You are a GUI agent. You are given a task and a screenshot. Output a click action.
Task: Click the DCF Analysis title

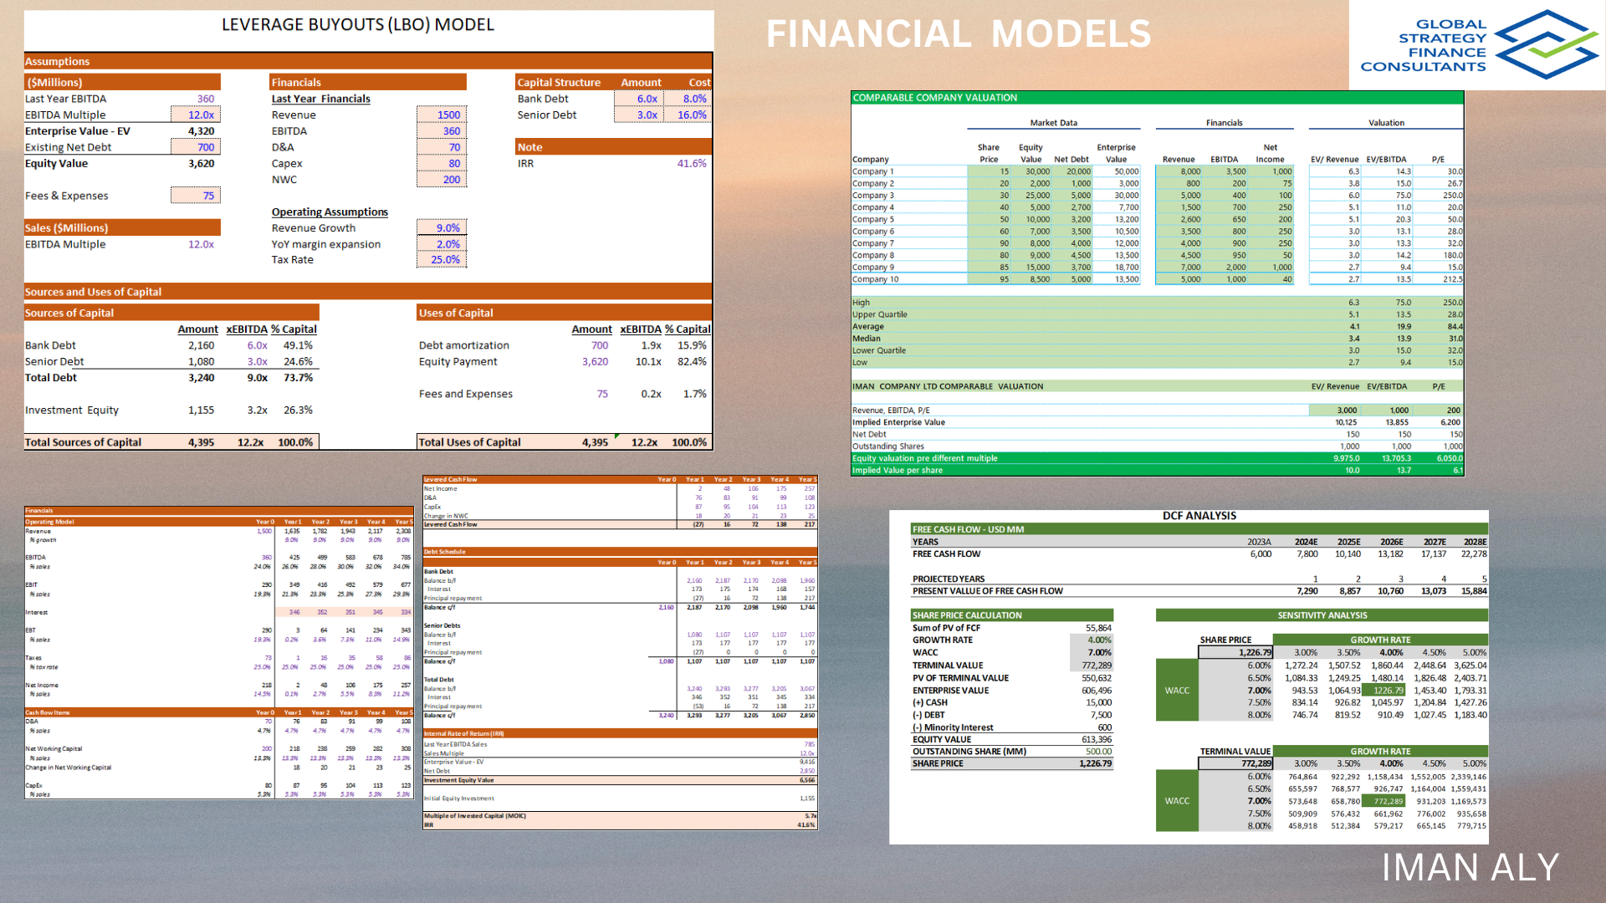(1199, 516)
